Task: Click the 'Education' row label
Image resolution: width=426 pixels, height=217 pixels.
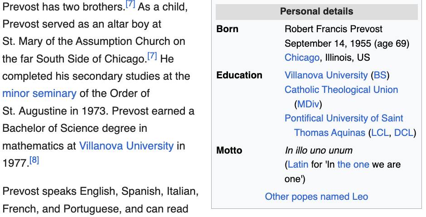Action: [x=239, y=75]
